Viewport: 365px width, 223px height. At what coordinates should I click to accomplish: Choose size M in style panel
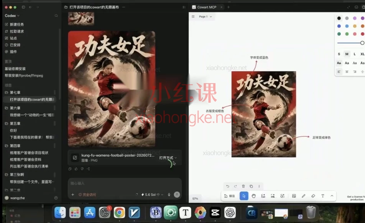[x=347, y=54]
